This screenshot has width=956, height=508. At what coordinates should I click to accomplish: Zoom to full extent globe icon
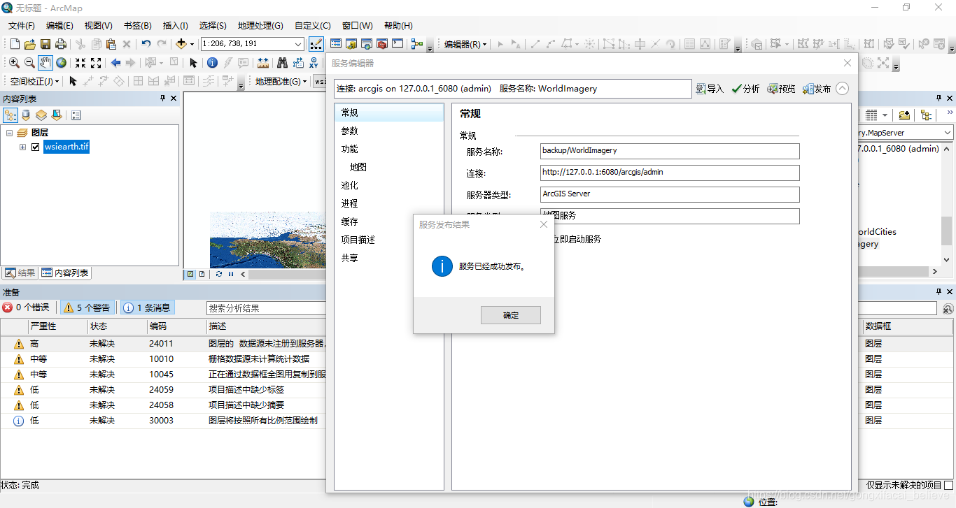pyautogui.click(x=61, y=63)
